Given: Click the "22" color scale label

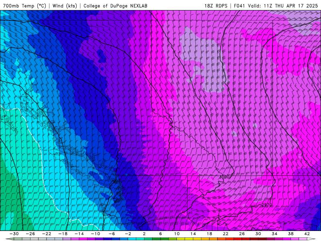Looking at the screenshot, I should [x=226, y=234].
